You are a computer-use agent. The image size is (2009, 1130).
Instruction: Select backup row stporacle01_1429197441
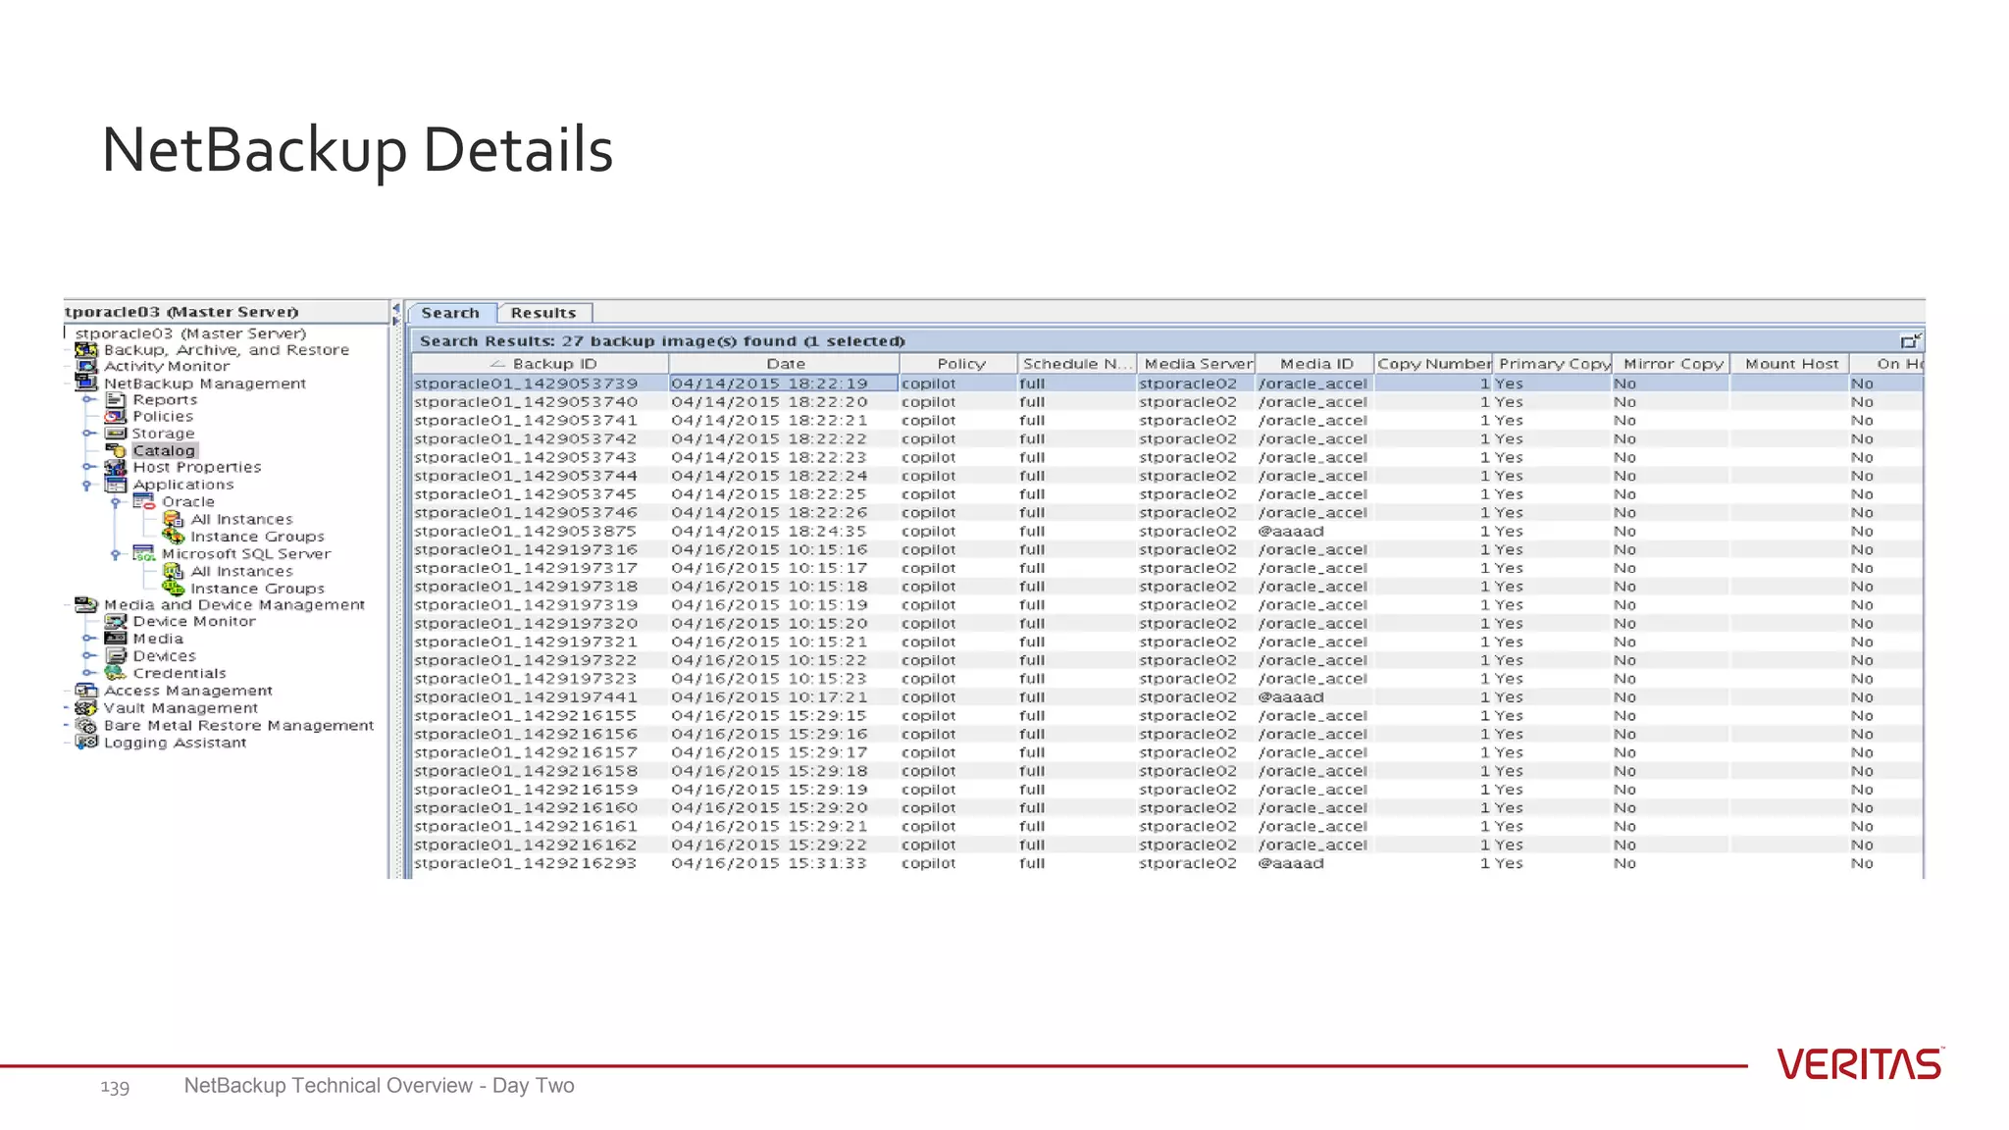point(1167,697)
